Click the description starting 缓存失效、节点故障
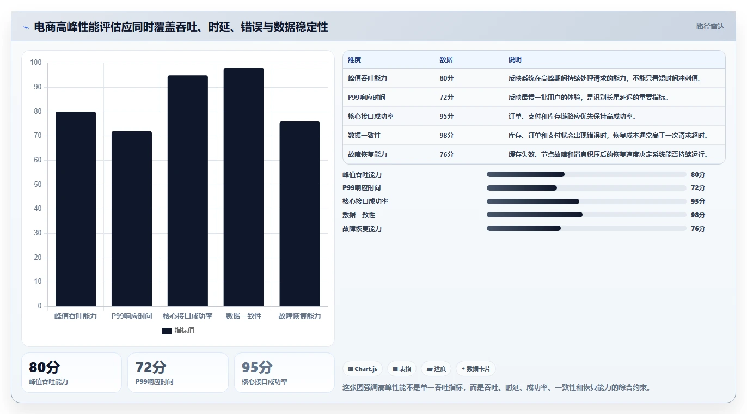The width and height of the screenshot is (747, 414). 610,155
